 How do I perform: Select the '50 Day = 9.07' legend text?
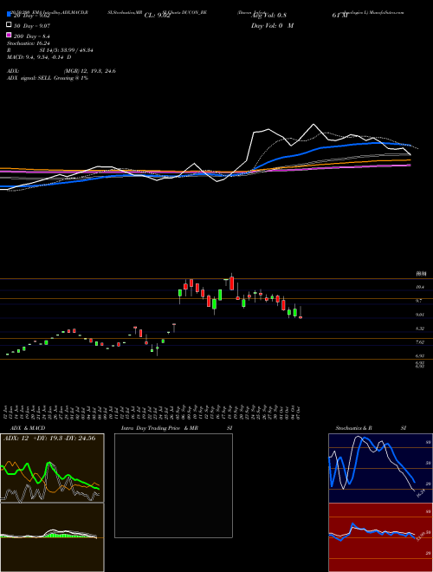tap(32, 26)
